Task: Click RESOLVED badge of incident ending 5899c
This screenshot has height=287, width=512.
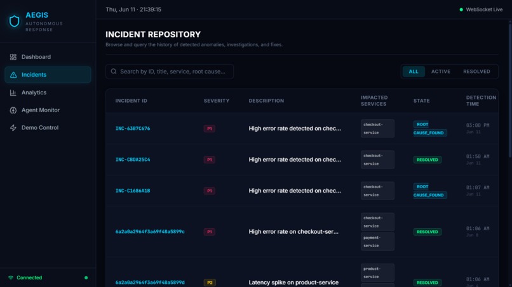Action: 427,232
